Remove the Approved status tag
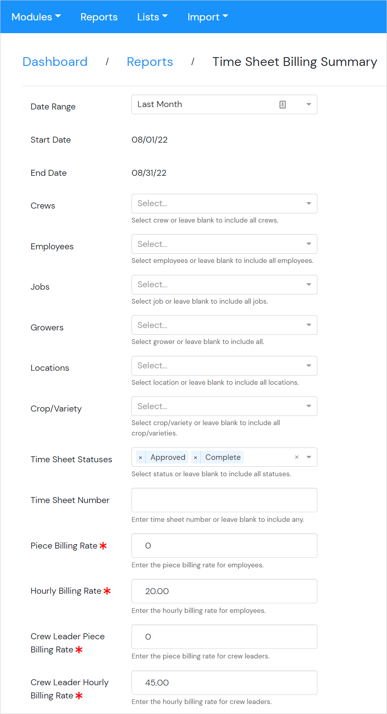 click(x=140, y=457)
